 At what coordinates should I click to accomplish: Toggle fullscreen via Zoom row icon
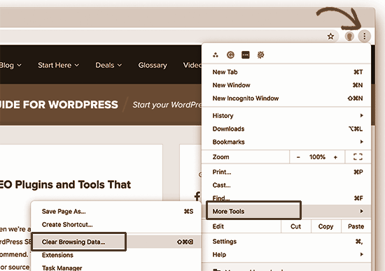pos(358,157)
